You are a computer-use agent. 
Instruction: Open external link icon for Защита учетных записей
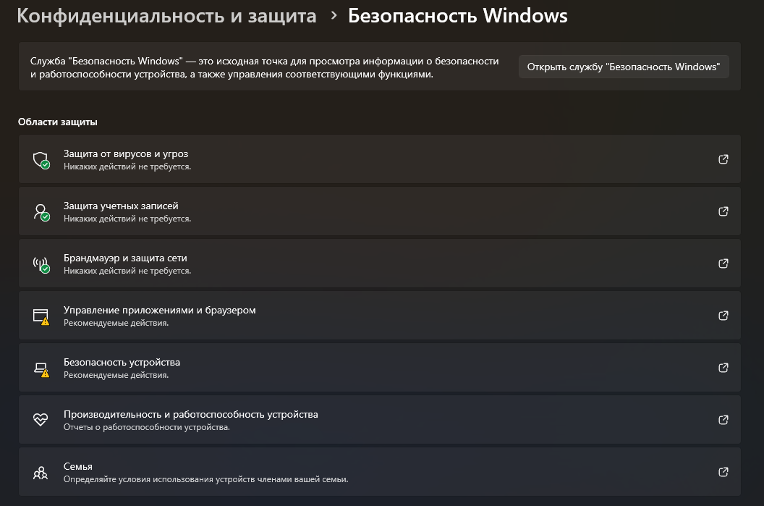(x=723, y=211)
